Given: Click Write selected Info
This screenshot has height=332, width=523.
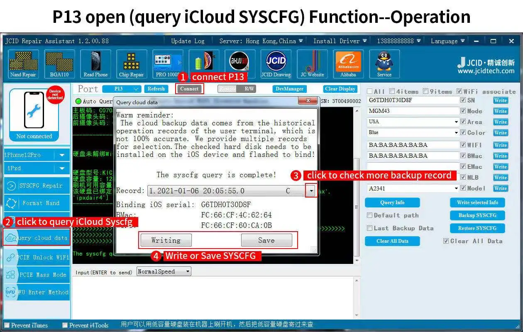Looking at the screenshot, I should 477,203.
